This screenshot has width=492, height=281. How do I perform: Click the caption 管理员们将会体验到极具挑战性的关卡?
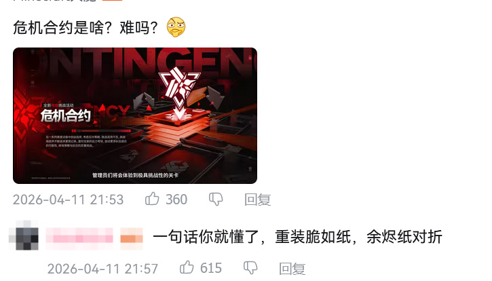coord(135,175)
